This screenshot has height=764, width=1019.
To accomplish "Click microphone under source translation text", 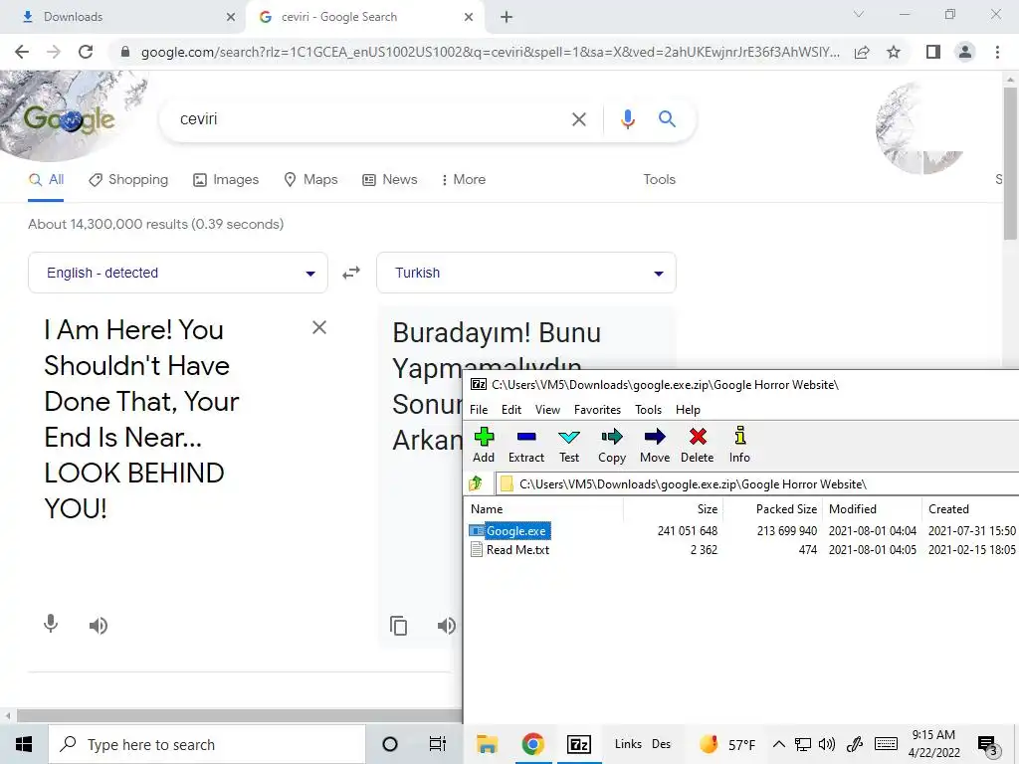I will click(51, 625).
